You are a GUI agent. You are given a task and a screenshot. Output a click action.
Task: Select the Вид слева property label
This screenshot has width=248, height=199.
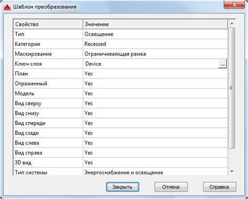48,143
